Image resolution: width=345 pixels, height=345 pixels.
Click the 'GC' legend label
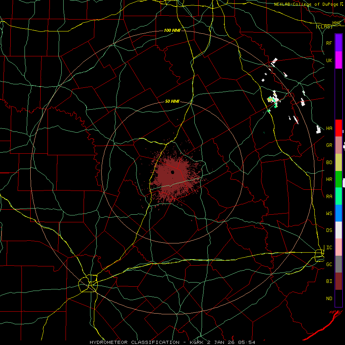point(329,264)
